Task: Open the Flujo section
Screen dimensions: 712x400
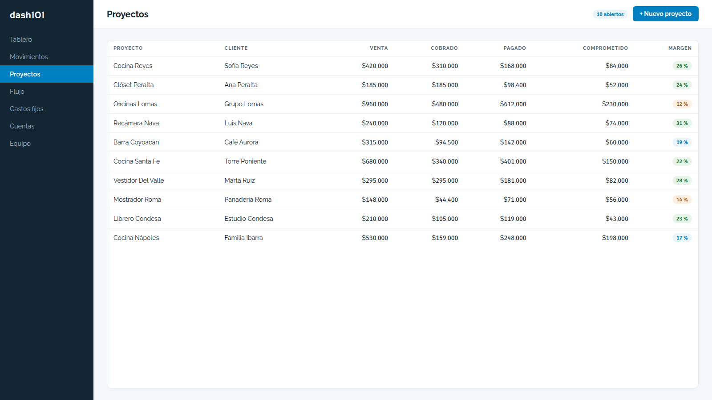Action: pyautogui.click(x=47, y=92)
